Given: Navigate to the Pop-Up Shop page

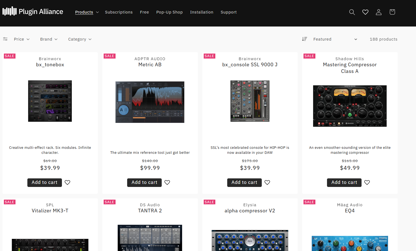Looking at the screenshot, I should pyautogui.click(x=169, y=12).
